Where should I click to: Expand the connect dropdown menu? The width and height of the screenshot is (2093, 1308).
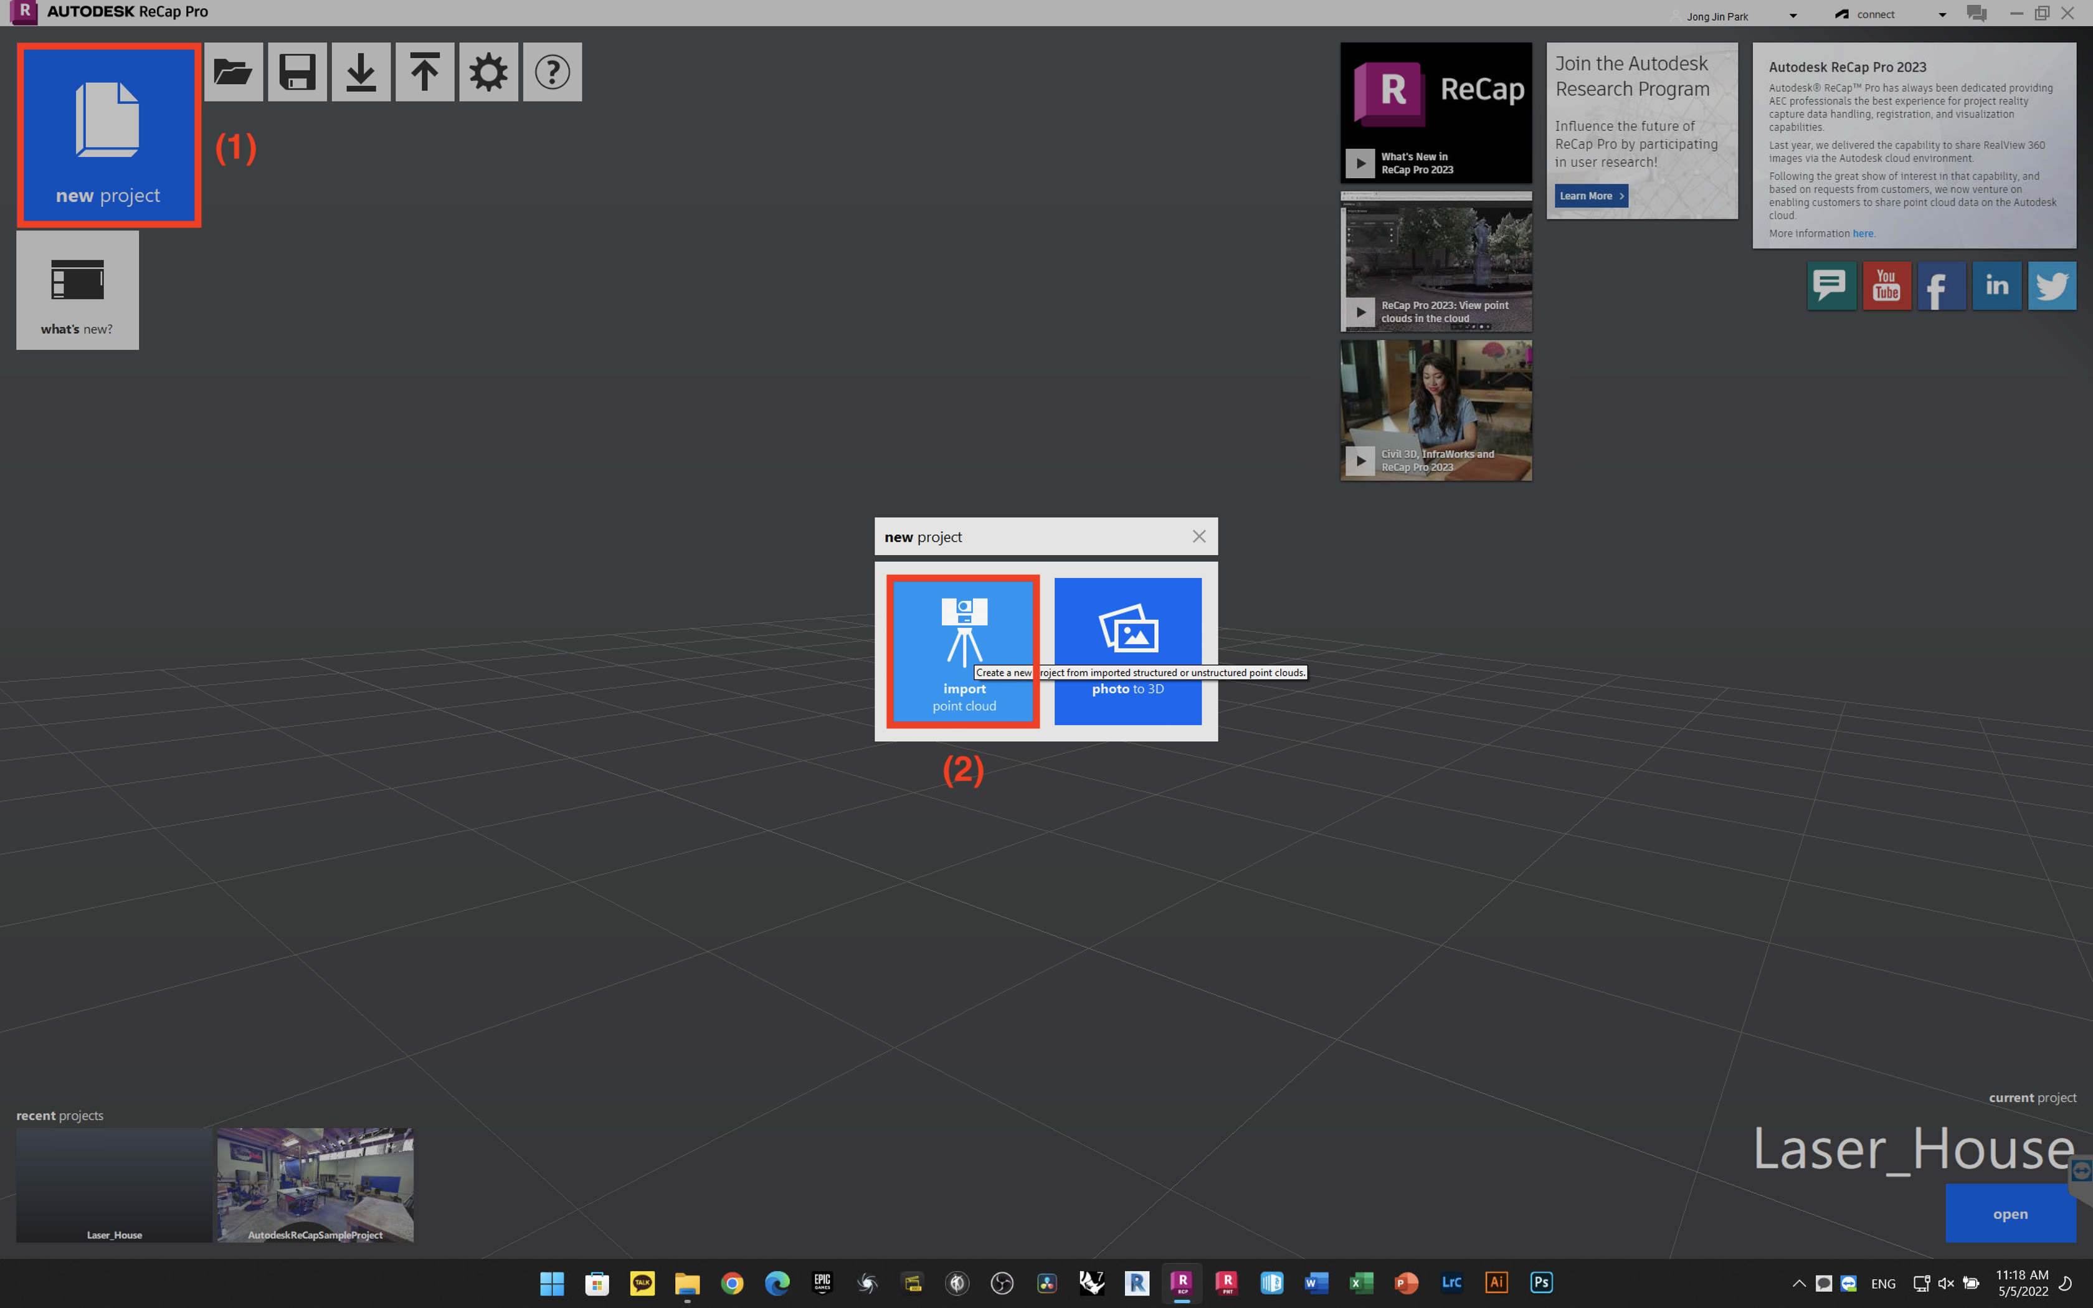click(x=1942, y=16)
